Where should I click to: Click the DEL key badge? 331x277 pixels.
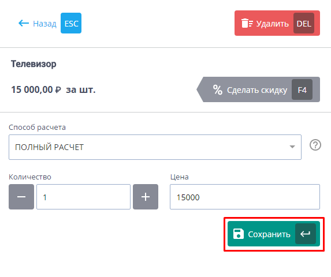coord(304,23)
